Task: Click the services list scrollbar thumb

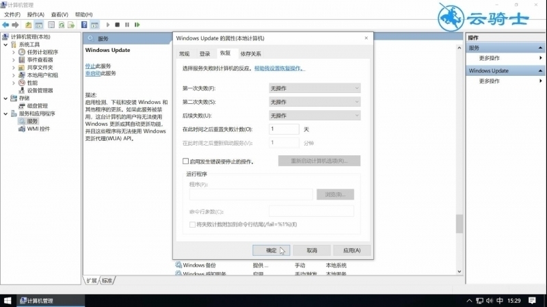Action: pyautogui.click(x=459, y=224)
